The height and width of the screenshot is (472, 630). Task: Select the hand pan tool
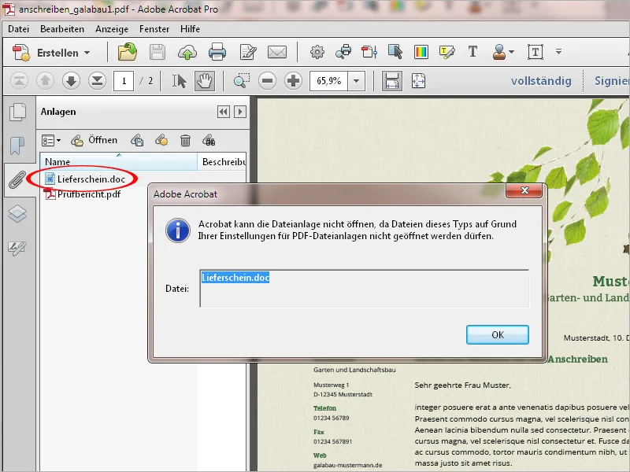[205, 81]
